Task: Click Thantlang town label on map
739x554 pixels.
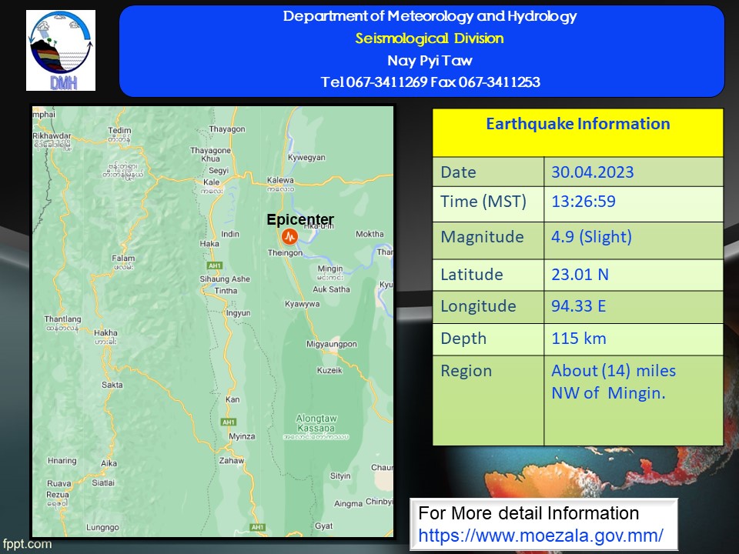Action: click(x=62, y=319)
